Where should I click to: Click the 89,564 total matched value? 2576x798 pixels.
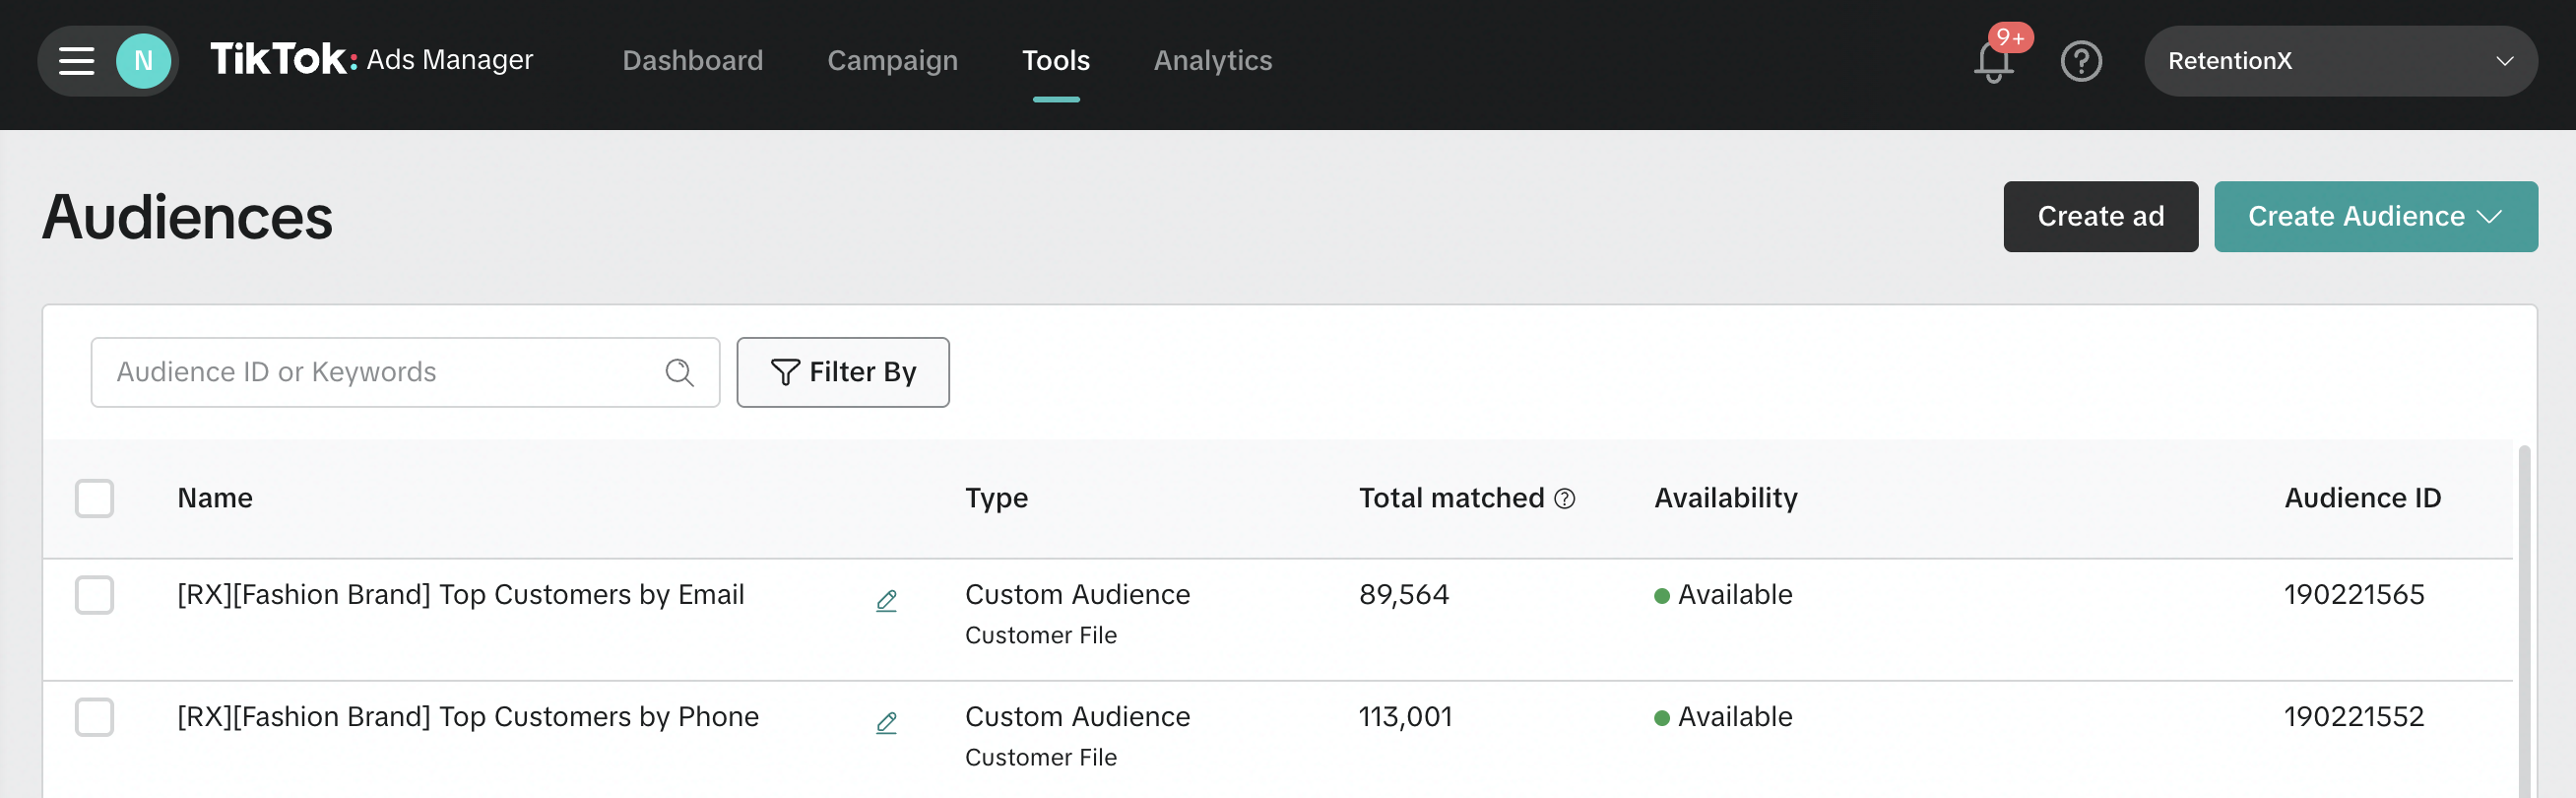1403,595
